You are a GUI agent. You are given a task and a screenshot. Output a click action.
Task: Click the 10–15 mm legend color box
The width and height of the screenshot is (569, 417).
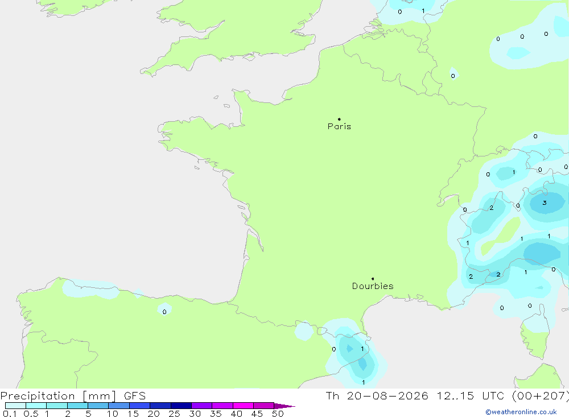(119, 406)
